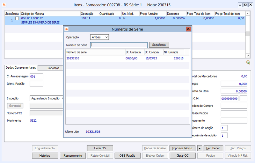
Task: Tick the checkbox on item row 006.001.000017
Action: (17, 18)
